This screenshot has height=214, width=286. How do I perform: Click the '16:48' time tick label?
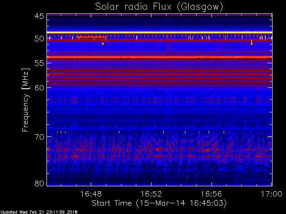coord(91,194)
